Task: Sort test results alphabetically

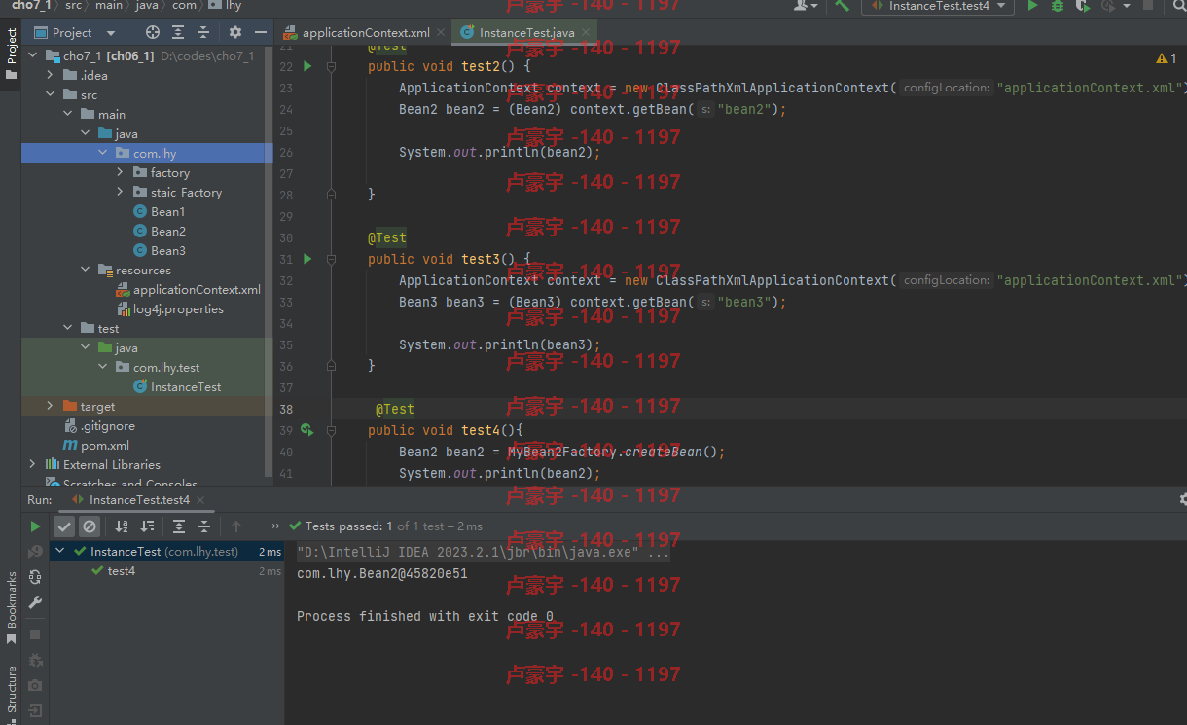Action: [x=122, y=526]
